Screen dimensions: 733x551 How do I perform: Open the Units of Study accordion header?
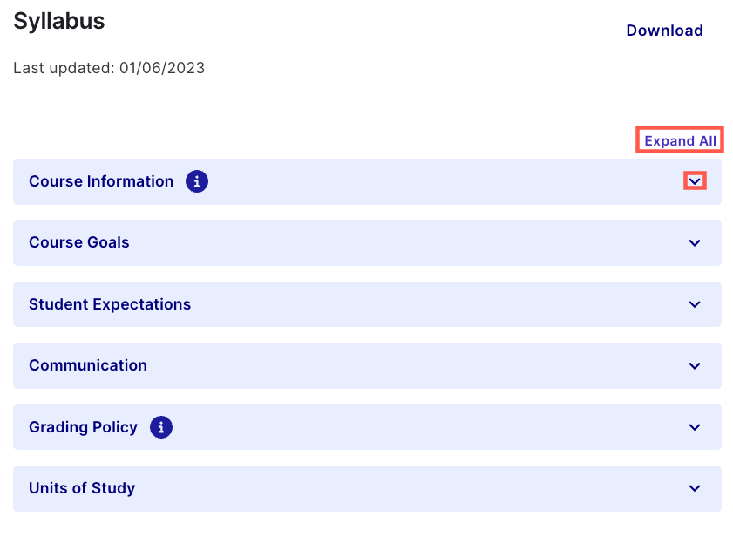366,488
